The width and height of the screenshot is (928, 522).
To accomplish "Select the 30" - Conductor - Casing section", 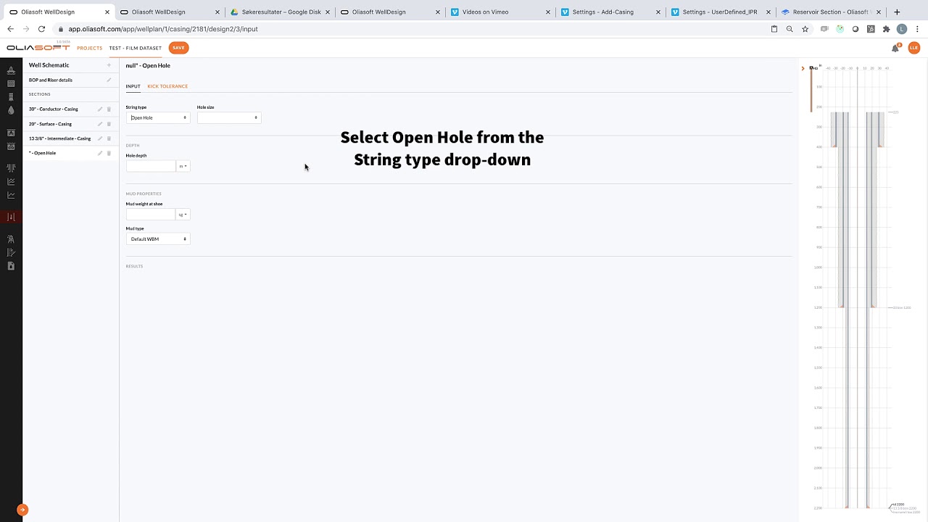I will click(54, 109).
